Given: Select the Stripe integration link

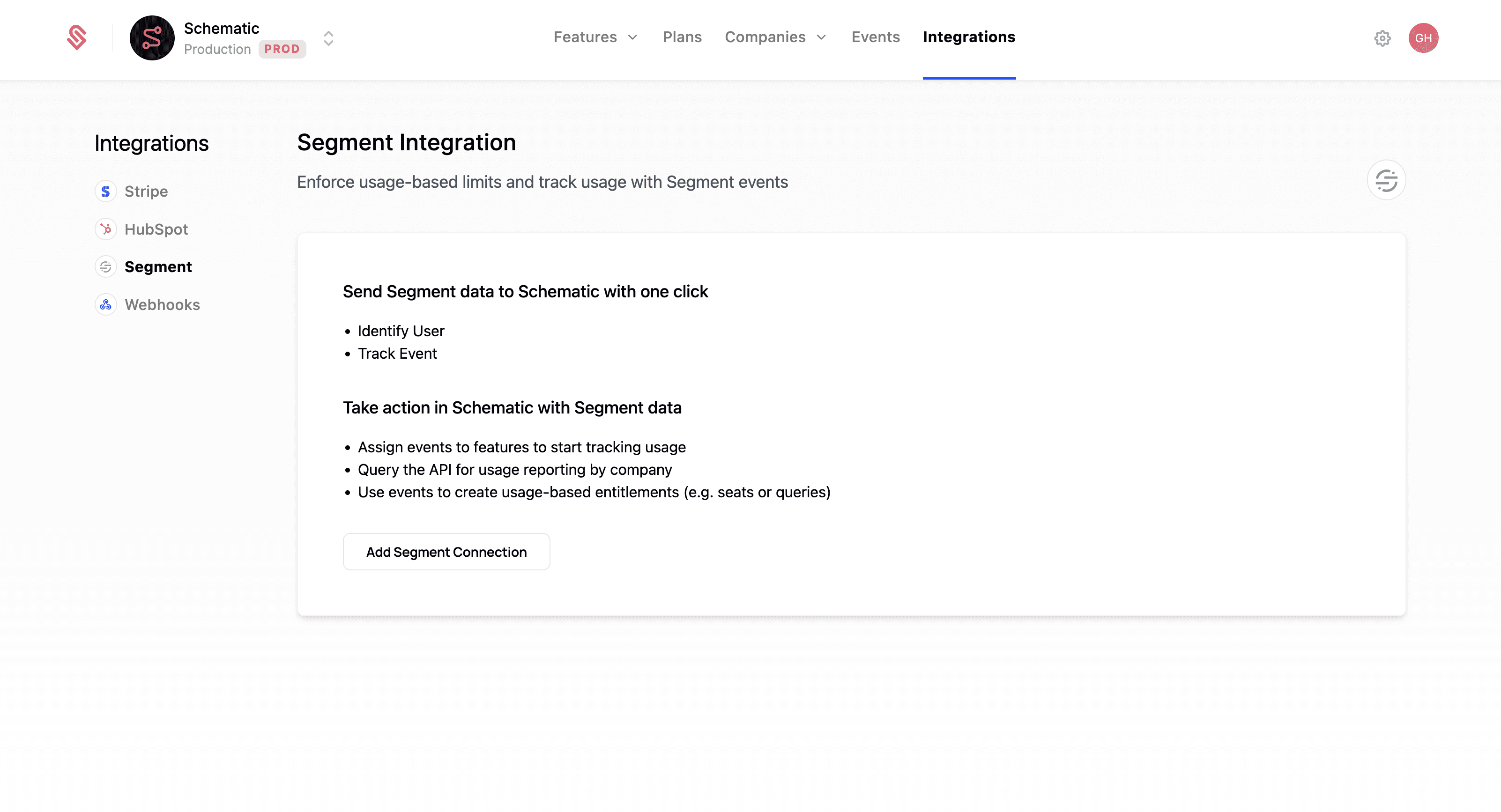Looking at the screenshot, I should coord(146,191).
